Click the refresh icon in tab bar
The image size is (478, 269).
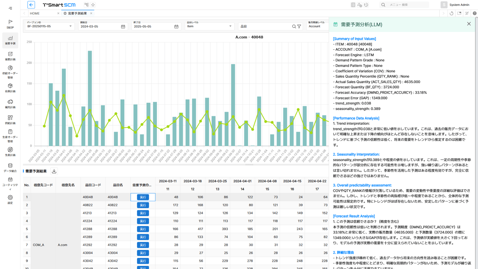click(451, 14)
